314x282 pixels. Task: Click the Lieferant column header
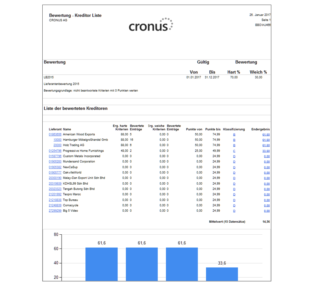click(55, 130)
